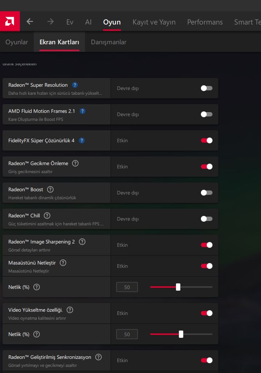Go back with the left arrow
Image resolution: width=261 pixels, height=373 pixels.
pos(30,22)
